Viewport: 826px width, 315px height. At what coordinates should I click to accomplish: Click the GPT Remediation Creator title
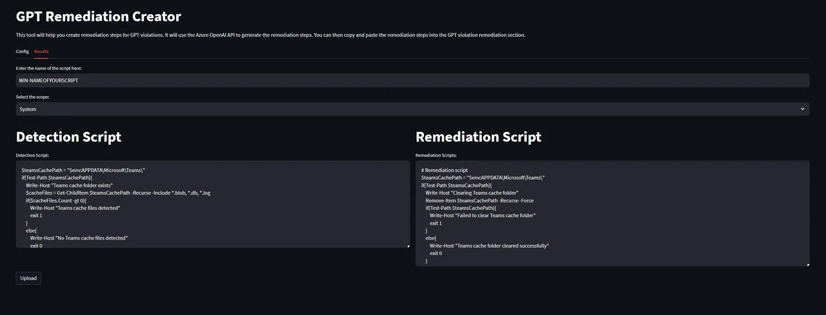99,17
